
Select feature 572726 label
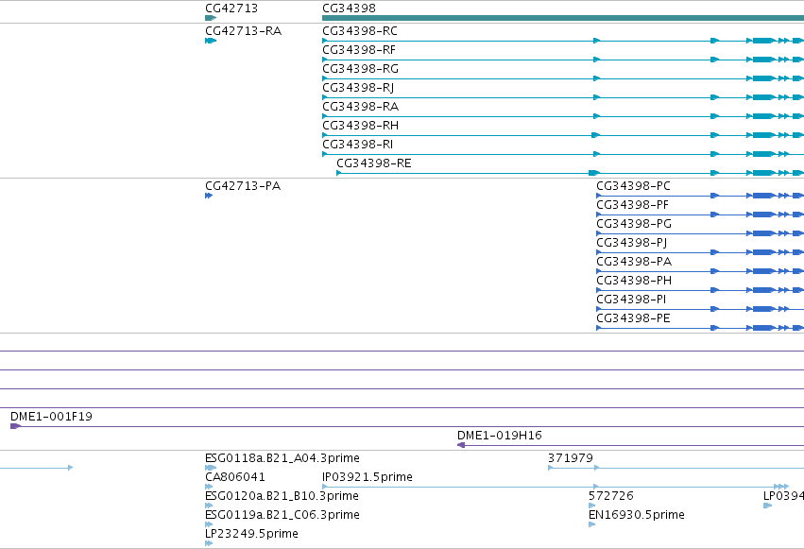[x=610, y=496]
